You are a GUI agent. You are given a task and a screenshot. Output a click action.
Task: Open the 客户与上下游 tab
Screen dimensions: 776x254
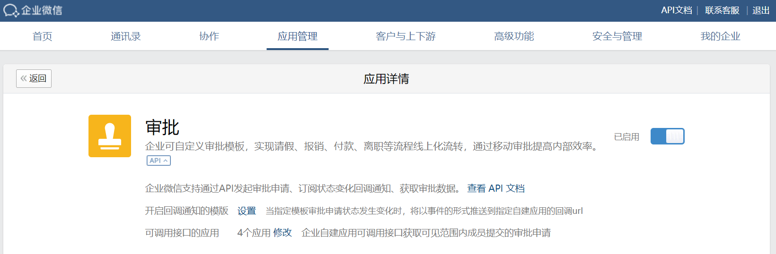click(x=406, y=36)
